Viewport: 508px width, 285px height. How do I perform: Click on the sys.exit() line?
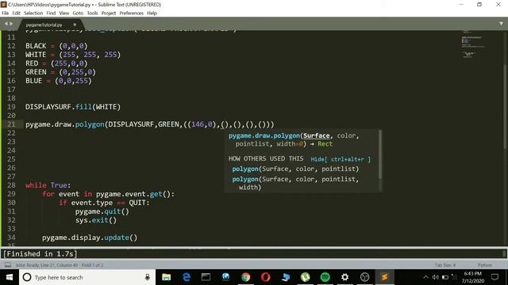(96, 220)
